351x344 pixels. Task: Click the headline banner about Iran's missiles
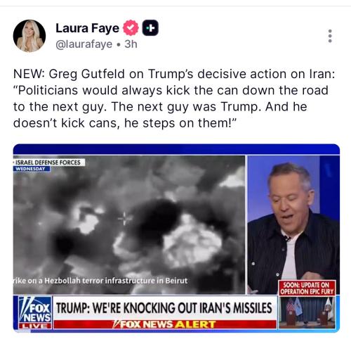(x=164, y=307)
